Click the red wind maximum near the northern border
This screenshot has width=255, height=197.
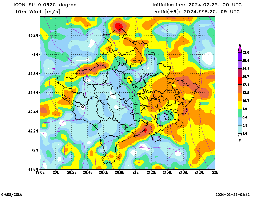click(119, 26)
